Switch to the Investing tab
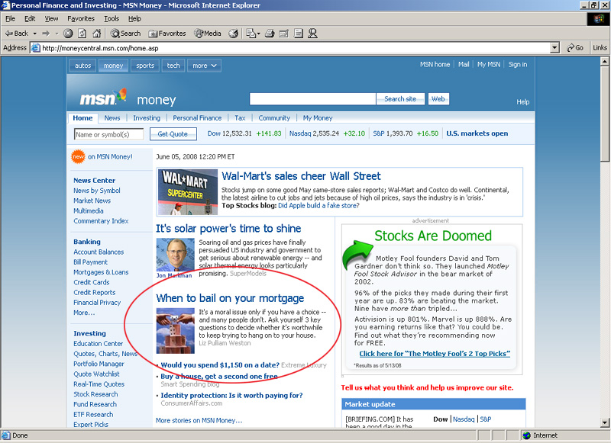The image size is (611, 443). 147,118
